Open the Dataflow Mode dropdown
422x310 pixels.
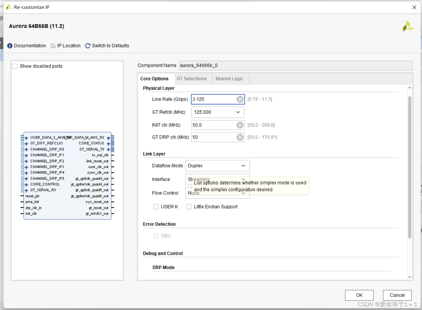click(x=217, y=166)
